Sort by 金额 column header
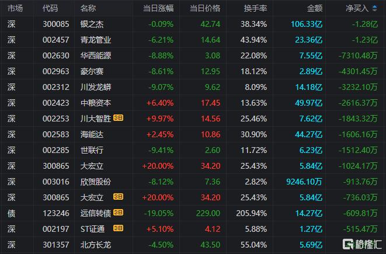Image resolution: width=386 pixels, height=254 pixels. 315,8
